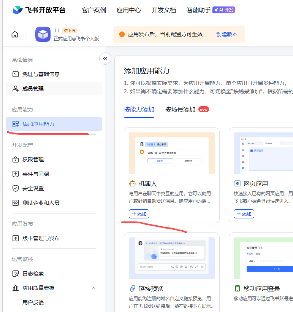Switch to 按能力添加 tab

[x=139, y=110]
